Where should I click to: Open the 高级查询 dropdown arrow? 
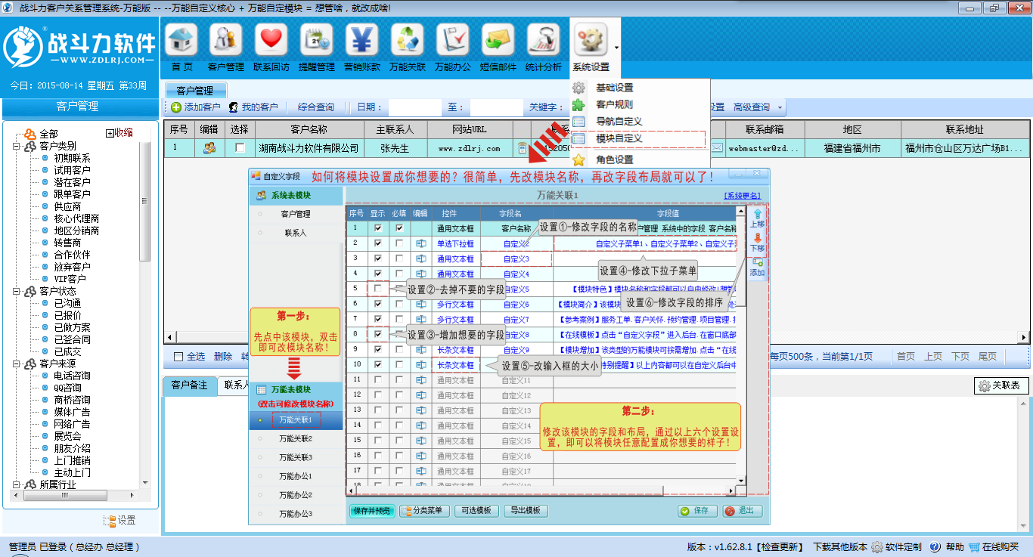[x=780, y=108]
